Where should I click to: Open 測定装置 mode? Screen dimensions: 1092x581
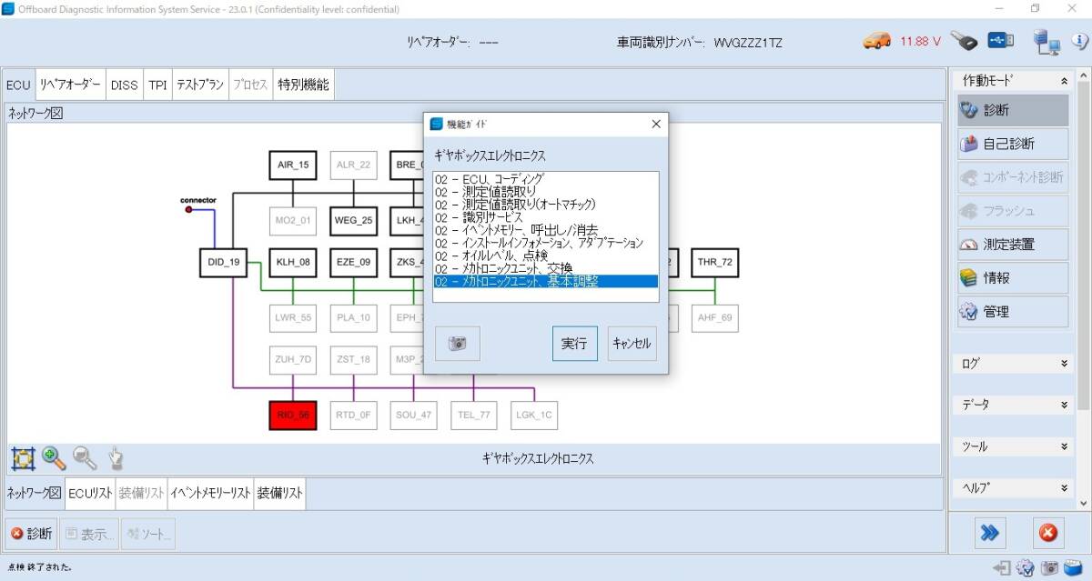[x=1013, y=245]
